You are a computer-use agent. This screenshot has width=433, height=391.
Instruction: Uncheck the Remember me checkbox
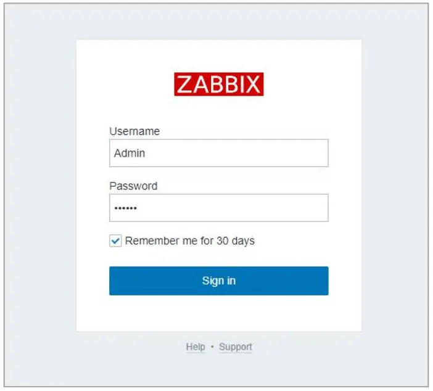(115, 241)
